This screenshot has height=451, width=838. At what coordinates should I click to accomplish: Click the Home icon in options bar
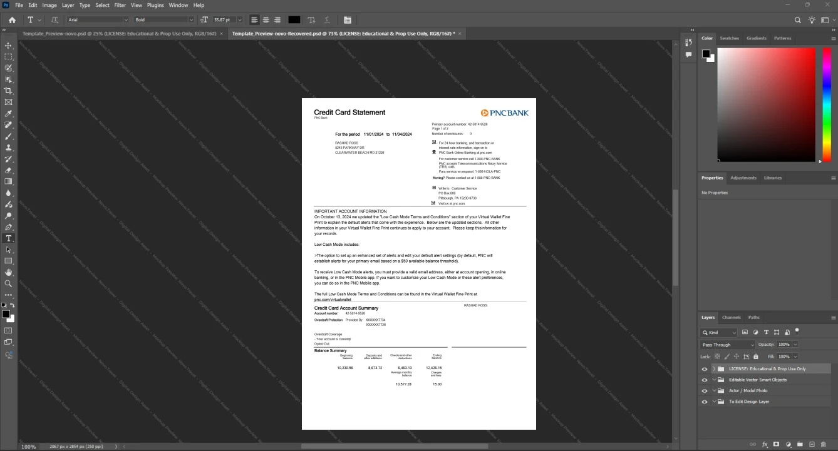coord(12,20)
